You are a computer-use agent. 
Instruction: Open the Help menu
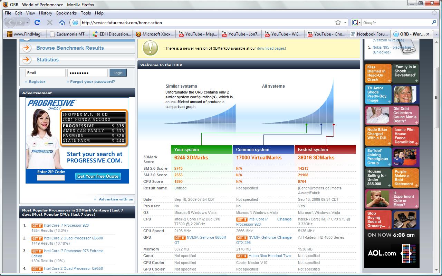[99, 13]
